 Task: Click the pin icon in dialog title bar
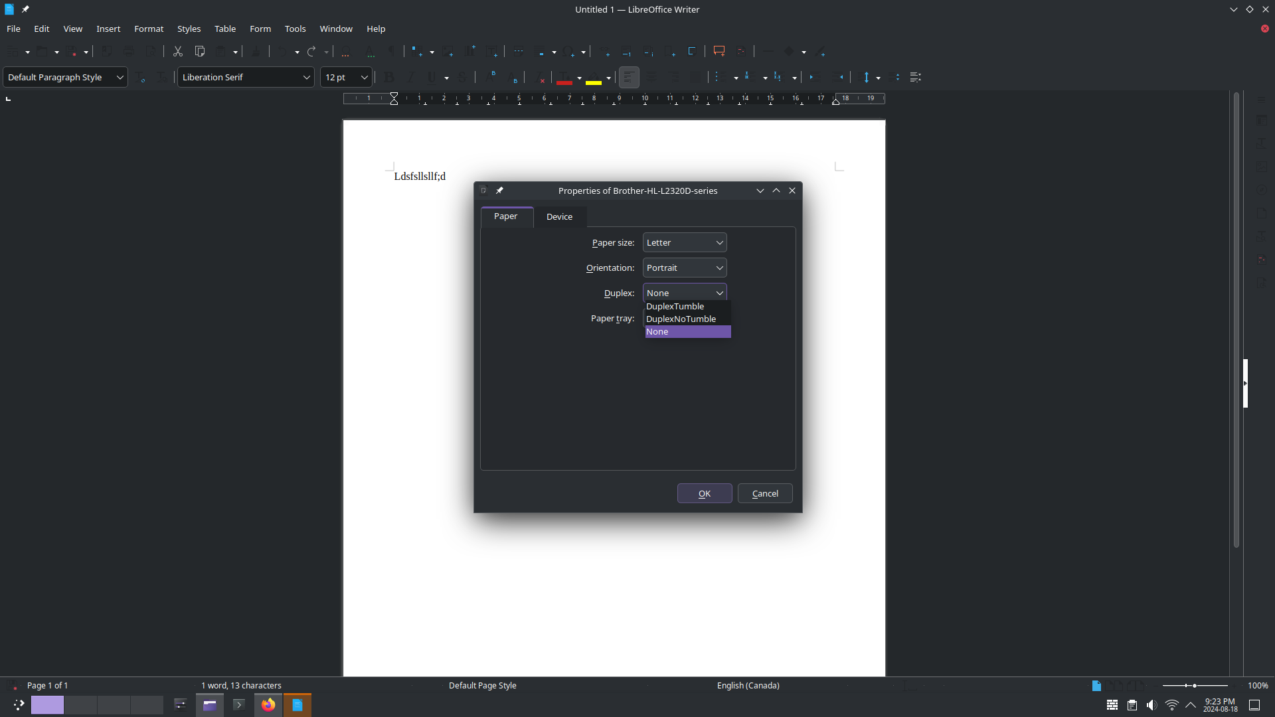pos(499,191)
